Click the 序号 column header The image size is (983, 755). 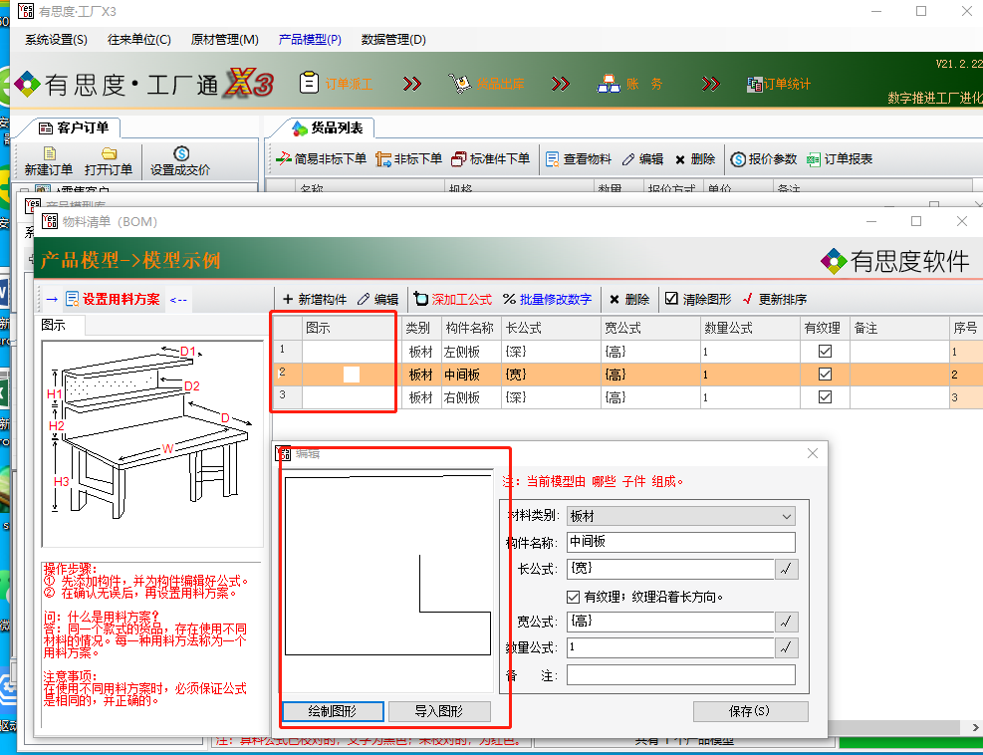(965, 328)
